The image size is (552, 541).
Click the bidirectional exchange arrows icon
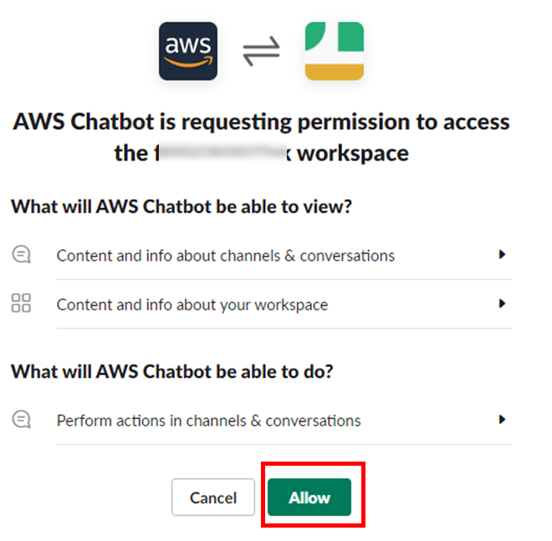(261, 51)
